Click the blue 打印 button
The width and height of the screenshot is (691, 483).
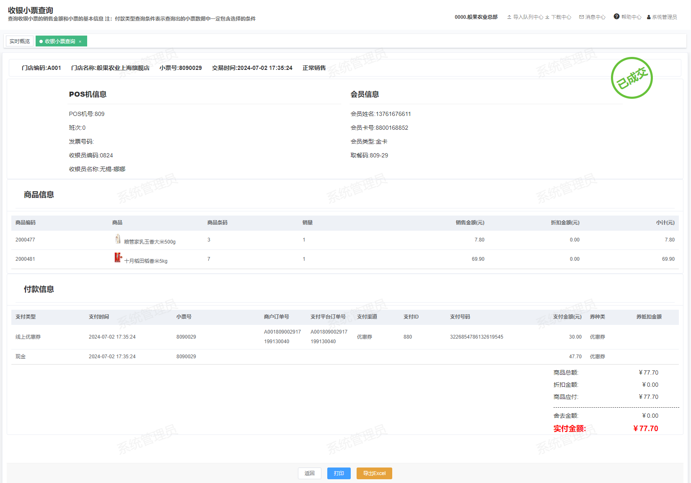click(x=339, y=473)
